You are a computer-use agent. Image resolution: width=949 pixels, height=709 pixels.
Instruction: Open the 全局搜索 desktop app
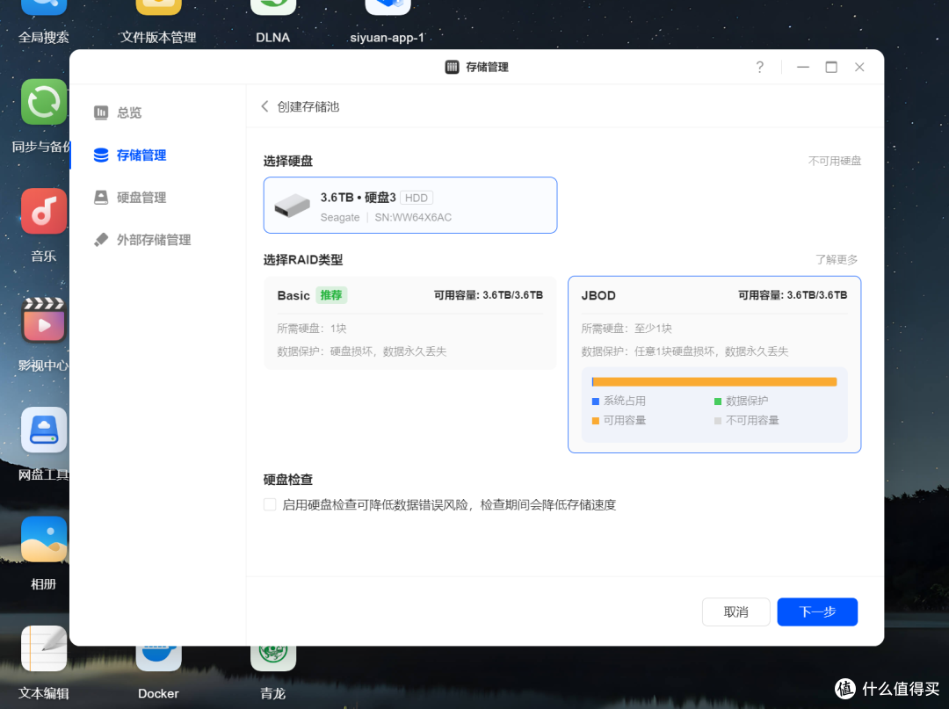pos(44,7)
